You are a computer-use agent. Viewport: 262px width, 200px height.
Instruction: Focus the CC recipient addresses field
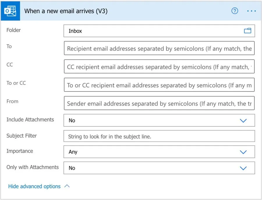coord(159,67)
